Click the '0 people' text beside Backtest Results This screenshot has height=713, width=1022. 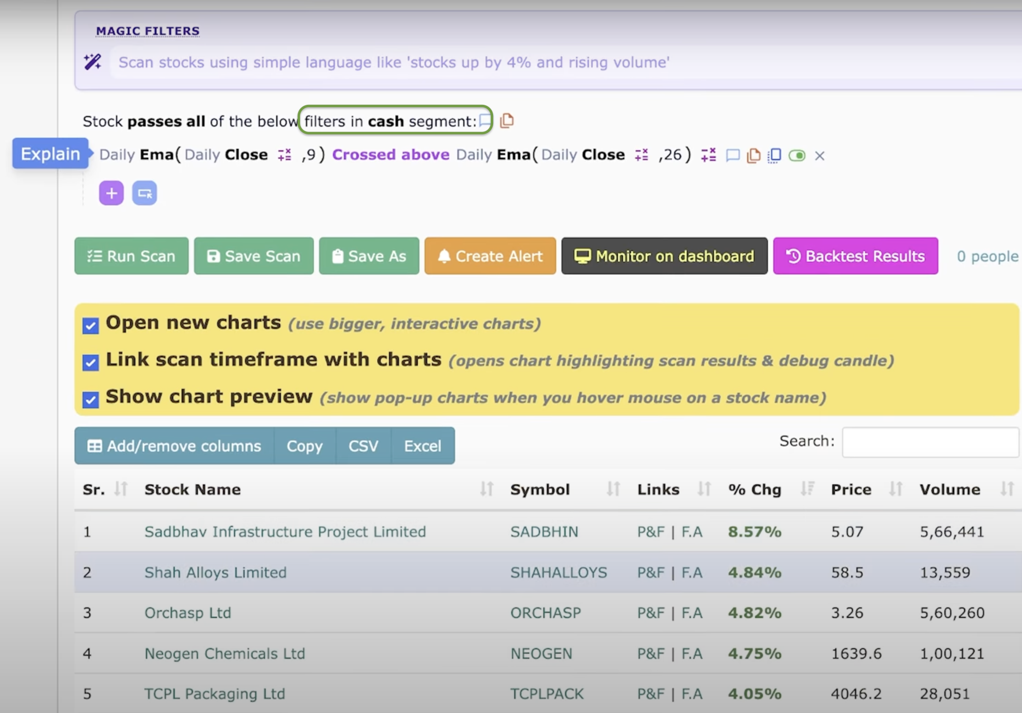click(988, 256)
